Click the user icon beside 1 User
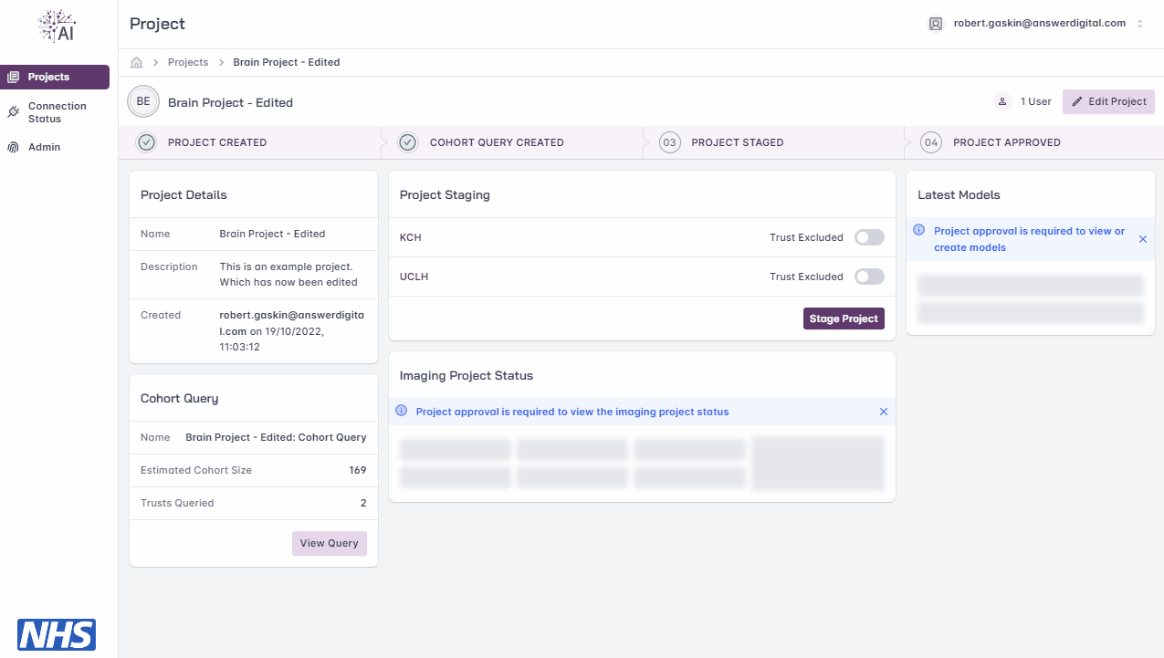This screenshot has height=658, width=1164. (x=1002, y=101)
